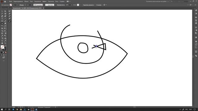Viewport: 198px width, 111px height.
Task: Open the Редактирование menu
Action: pyautogui.click(x=18, y=2)
